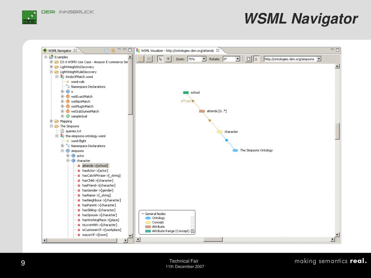Screen dimensions: 371x278
Task: Click the hasActor attribute red icon
Action: click(79, 171)
